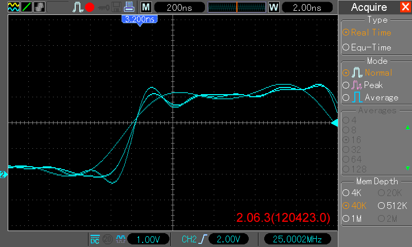The image size is (412, 247).
Task: Select 64 averages option
Action: coord(352,160)
